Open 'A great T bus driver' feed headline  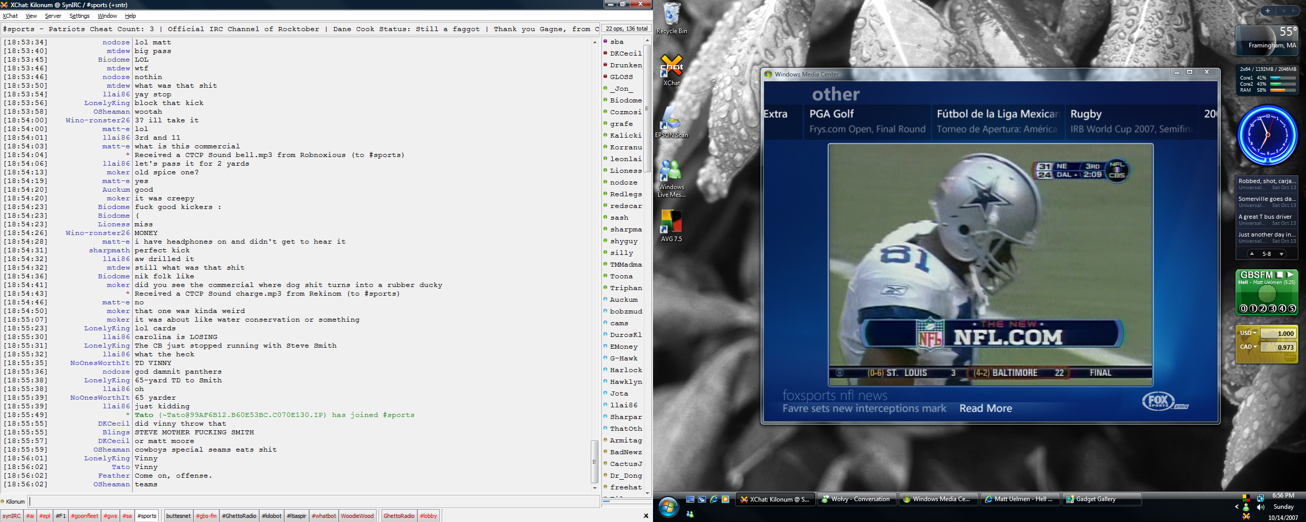pos(1267,219)
